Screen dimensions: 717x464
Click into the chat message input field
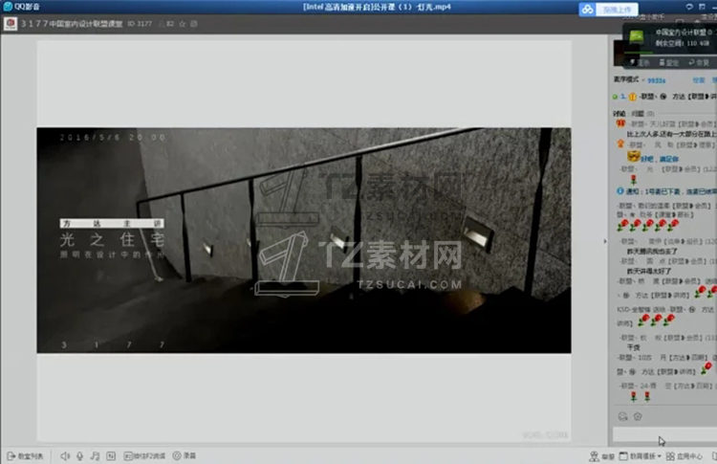point(664,434)
